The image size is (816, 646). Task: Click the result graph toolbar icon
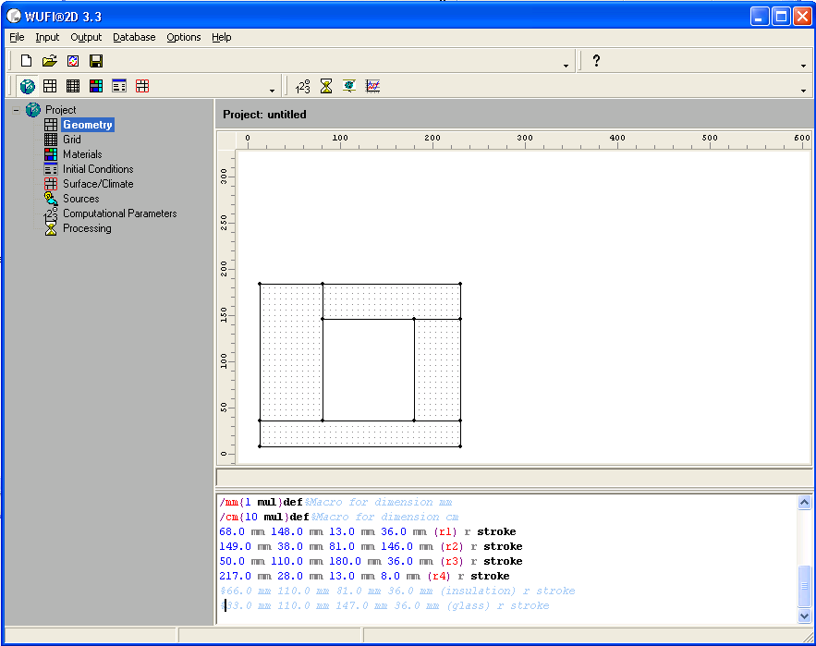tap(373, 86)
